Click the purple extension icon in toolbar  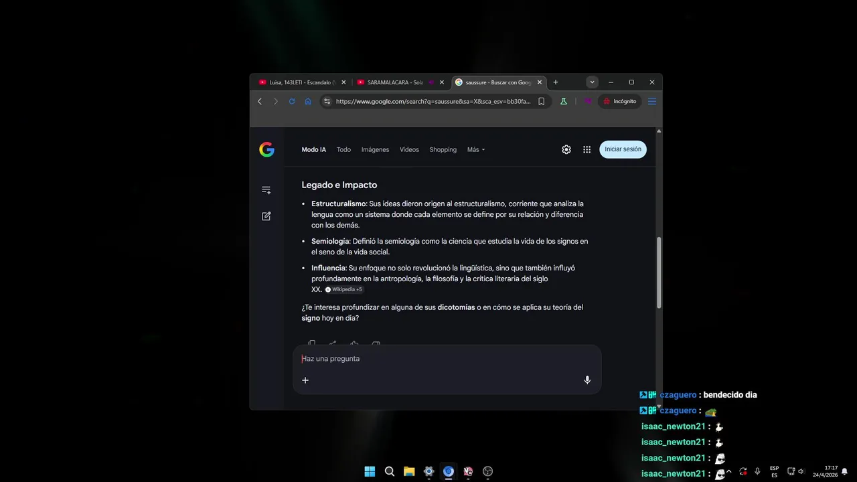tap(587, 101)
